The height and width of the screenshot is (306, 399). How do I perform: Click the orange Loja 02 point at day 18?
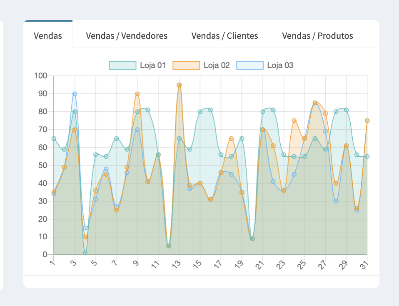[x=232, y=138]
